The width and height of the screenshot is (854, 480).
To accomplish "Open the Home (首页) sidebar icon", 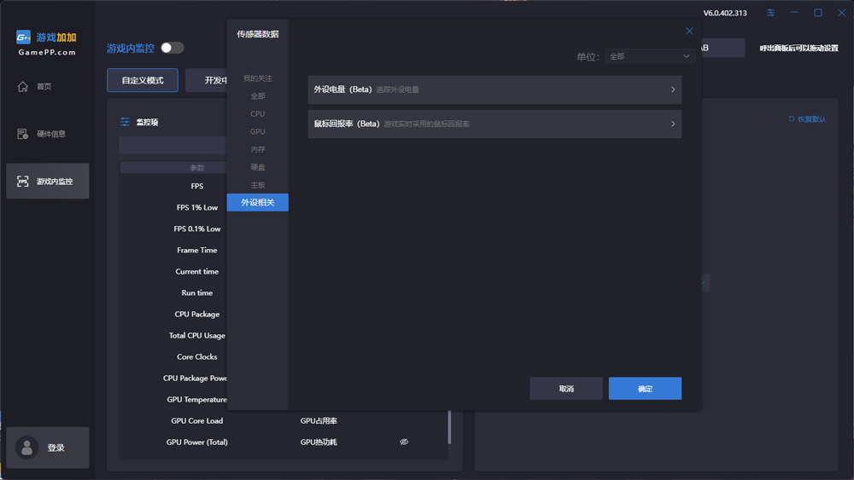I will (23, 86).
